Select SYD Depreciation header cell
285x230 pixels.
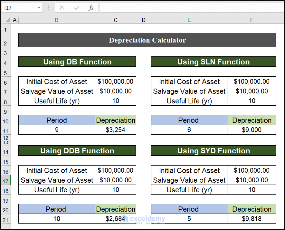coord(252,209)
